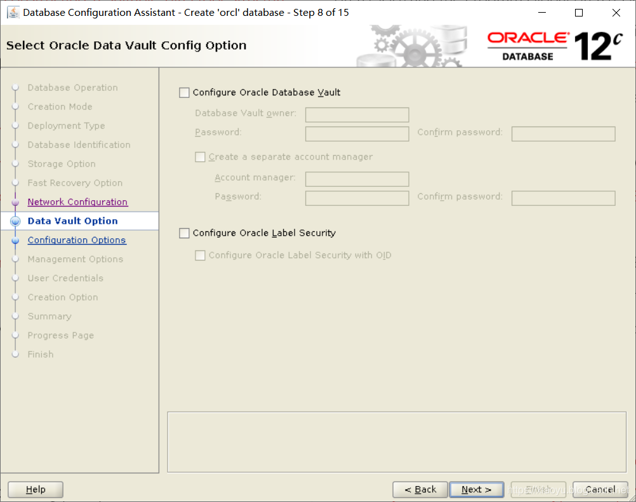The height and width of the screenshot is (502, 636).
Task: Click the Account manager field
Action: point(357,179)
